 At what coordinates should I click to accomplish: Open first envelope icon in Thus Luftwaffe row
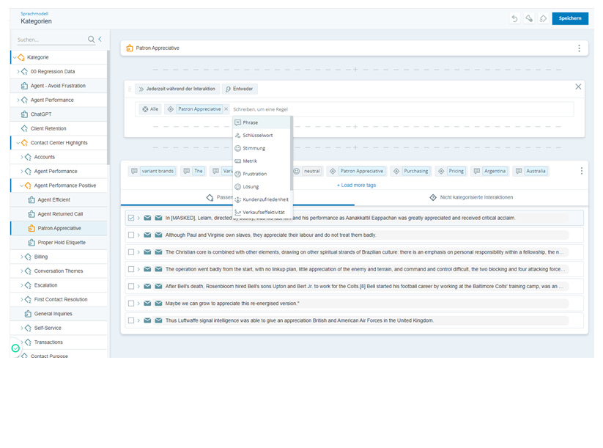[147, 320]
